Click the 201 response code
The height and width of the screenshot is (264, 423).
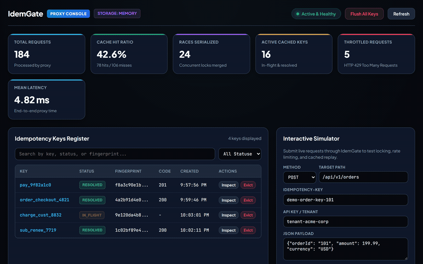coord(163,185)
